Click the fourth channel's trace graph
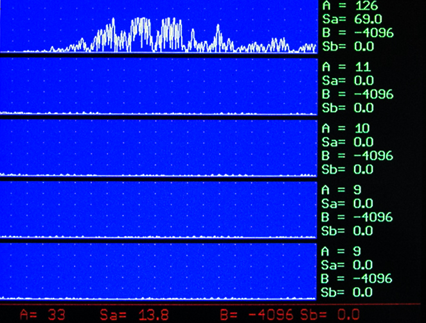This screenshot has height=323, width=426. coord(159,210)
